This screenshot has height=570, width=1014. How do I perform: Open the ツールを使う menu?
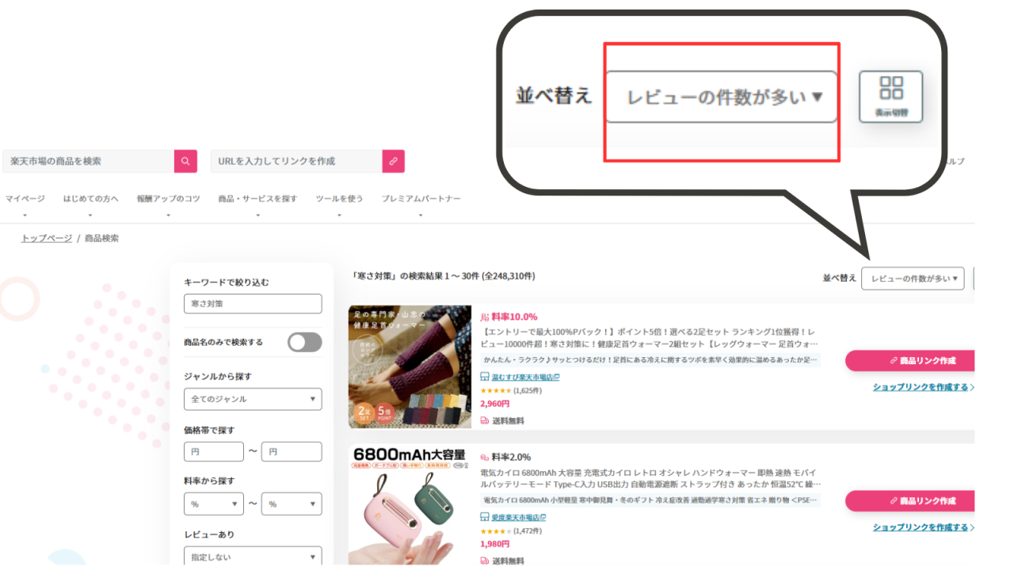click(x=339, y=199)
